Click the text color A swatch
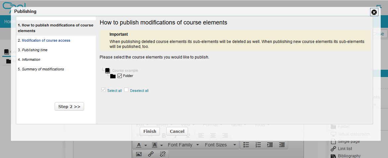Viewport: 388px width, 158px height. click(x=139, y=145)
